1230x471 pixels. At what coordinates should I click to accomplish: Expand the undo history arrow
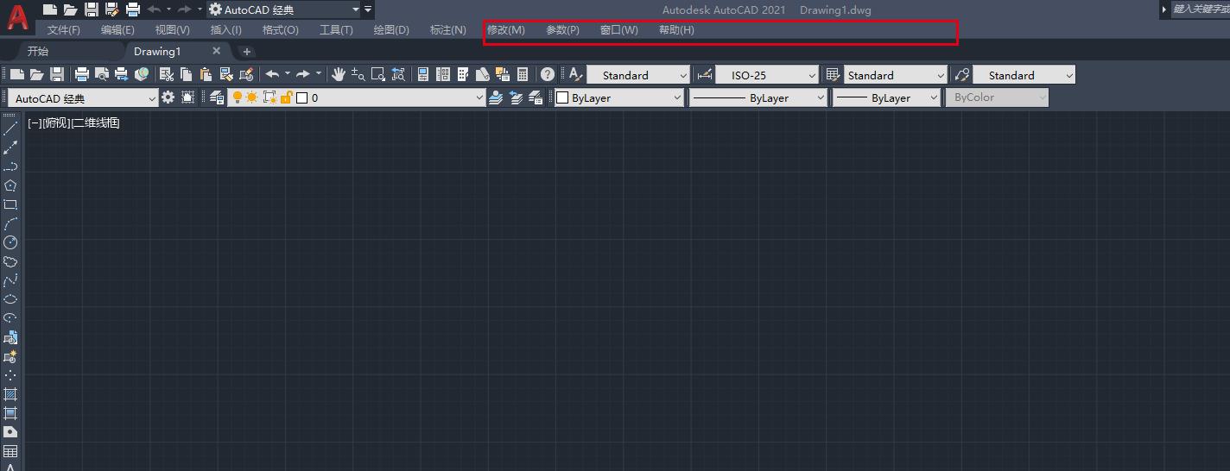click(x=288, y=74)
